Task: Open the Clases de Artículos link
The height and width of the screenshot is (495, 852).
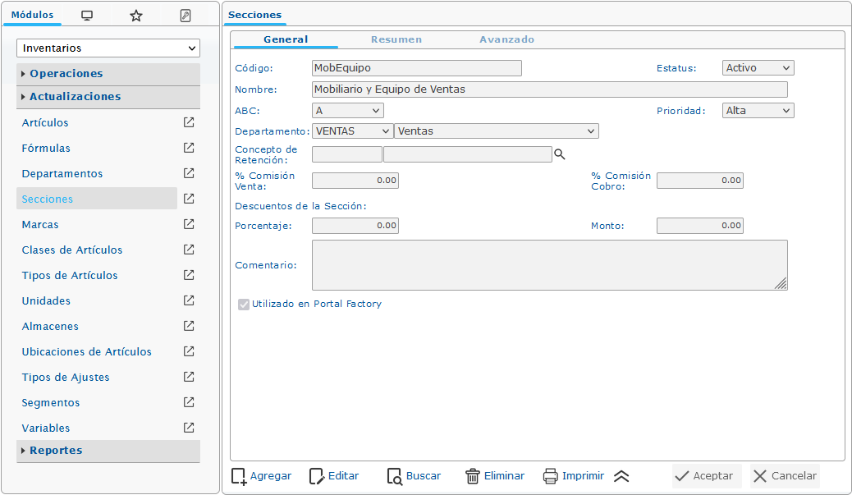Action: 71,250
